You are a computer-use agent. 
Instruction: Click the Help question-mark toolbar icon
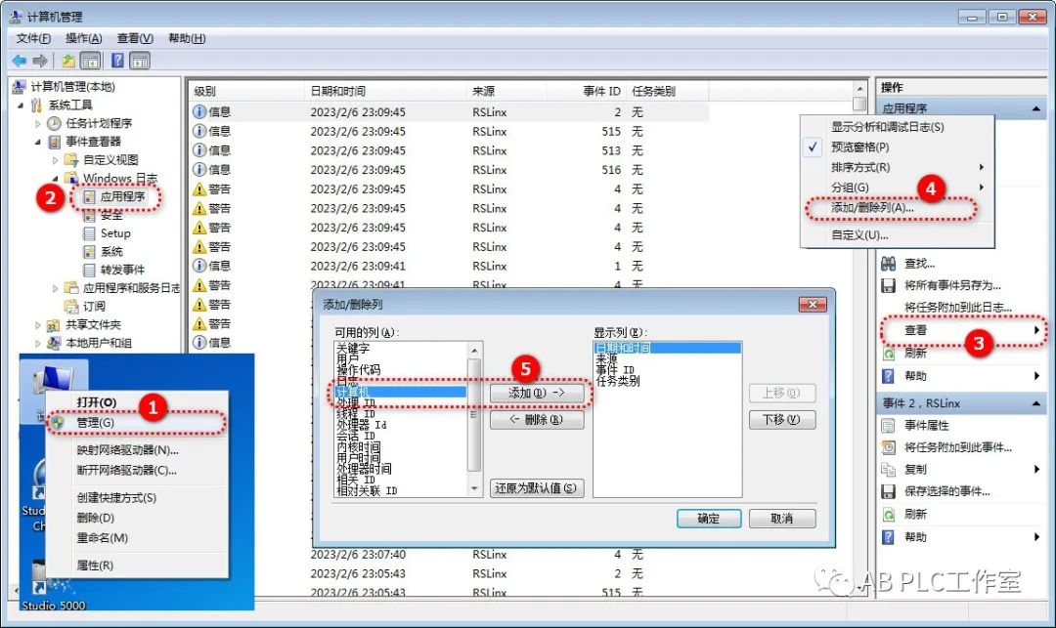(118, 61)
